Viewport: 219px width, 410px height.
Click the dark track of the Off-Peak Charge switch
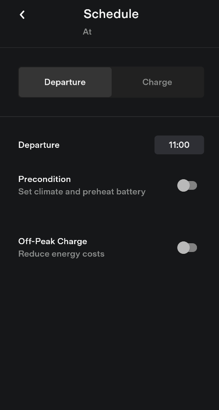(193, 248)
